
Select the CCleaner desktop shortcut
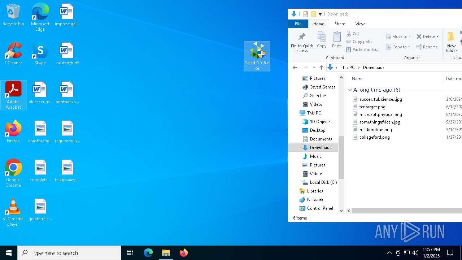pos(13,54)
